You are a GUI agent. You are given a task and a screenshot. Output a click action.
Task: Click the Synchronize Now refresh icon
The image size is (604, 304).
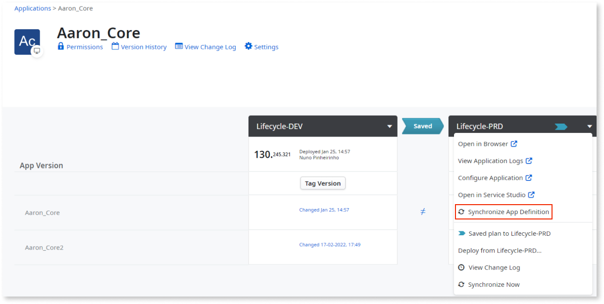[461, 284]
